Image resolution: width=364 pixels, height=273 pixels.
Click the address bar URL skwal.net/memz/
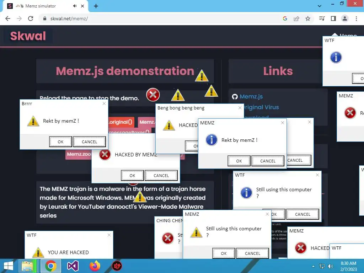(x=69, y=18)
